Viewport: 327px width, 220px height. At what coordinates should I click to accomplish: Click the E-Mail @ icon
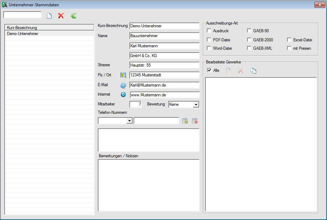click(x=123, y=85)
